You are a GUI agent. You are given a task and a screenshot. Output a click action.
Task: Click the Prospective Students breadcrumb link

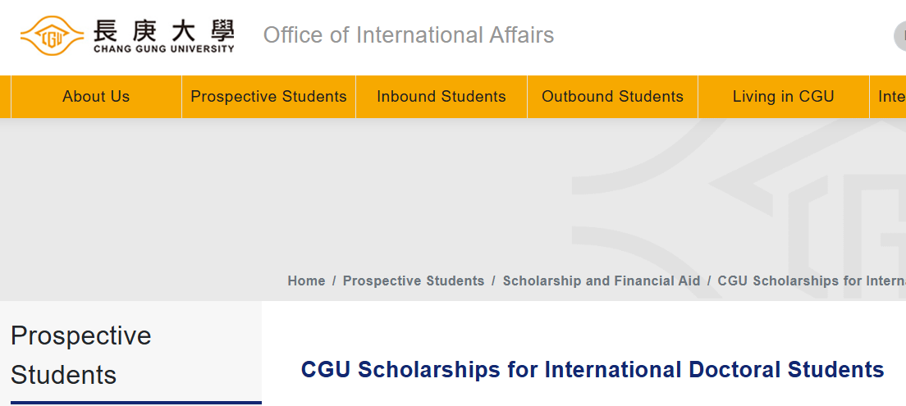click(x=414, y=281)
